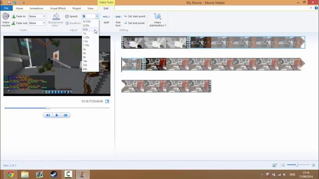Click the Movie Maker taskbar icon

point(83,175)
